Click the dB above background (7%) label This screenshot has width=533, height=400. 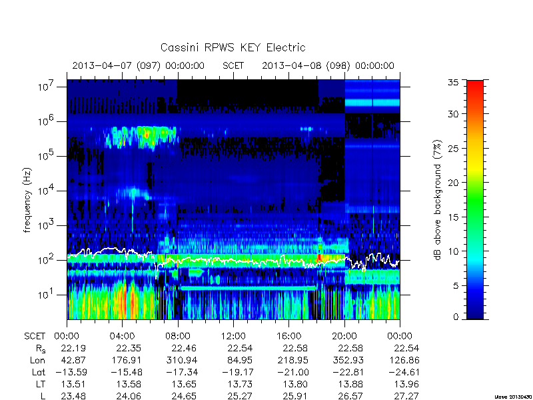[438, 200]
